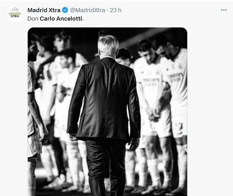
Task: Open the Madrid Xtra display name link
Action: [44, 10]
